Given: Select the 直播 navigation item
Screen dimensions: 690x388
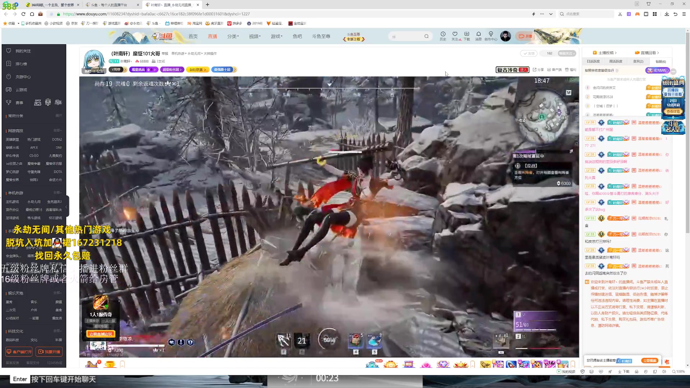Looking at the screenshot, I should tap(212, 36).
